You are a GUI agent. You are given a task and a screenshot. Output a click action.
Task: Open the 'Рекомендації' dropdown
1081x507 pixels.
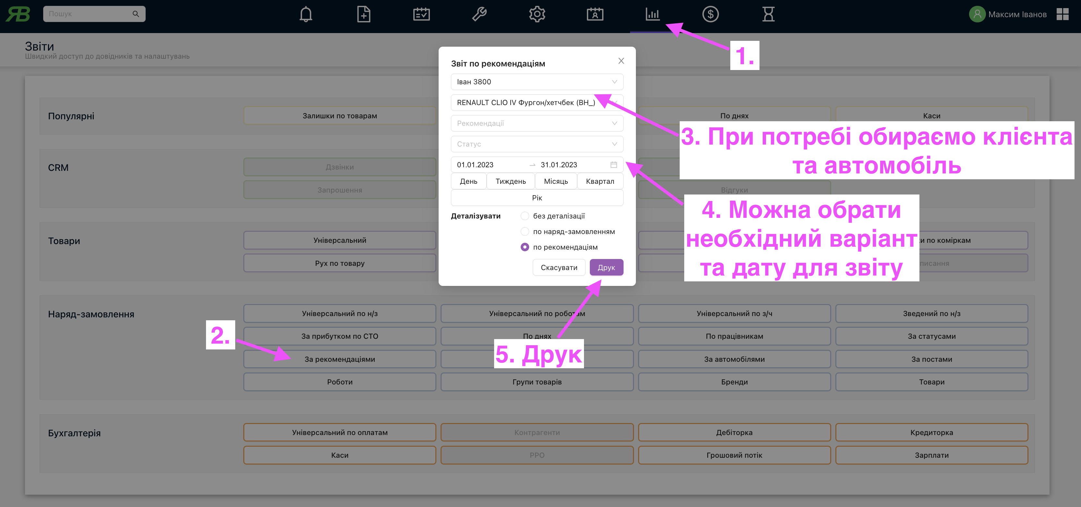(537, 123)
